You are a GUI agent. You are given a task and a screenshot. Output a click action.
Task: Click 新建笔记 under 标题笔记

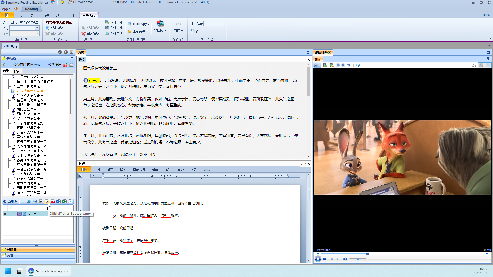54,28
